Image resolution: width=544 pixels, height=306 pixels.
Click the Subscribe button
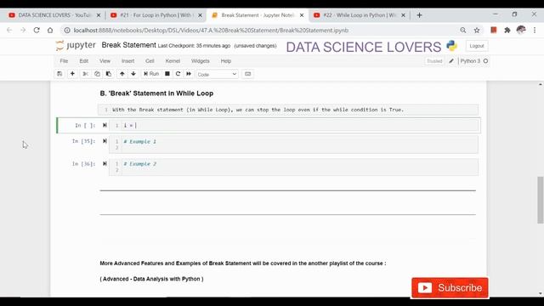(x=450, y=287)
